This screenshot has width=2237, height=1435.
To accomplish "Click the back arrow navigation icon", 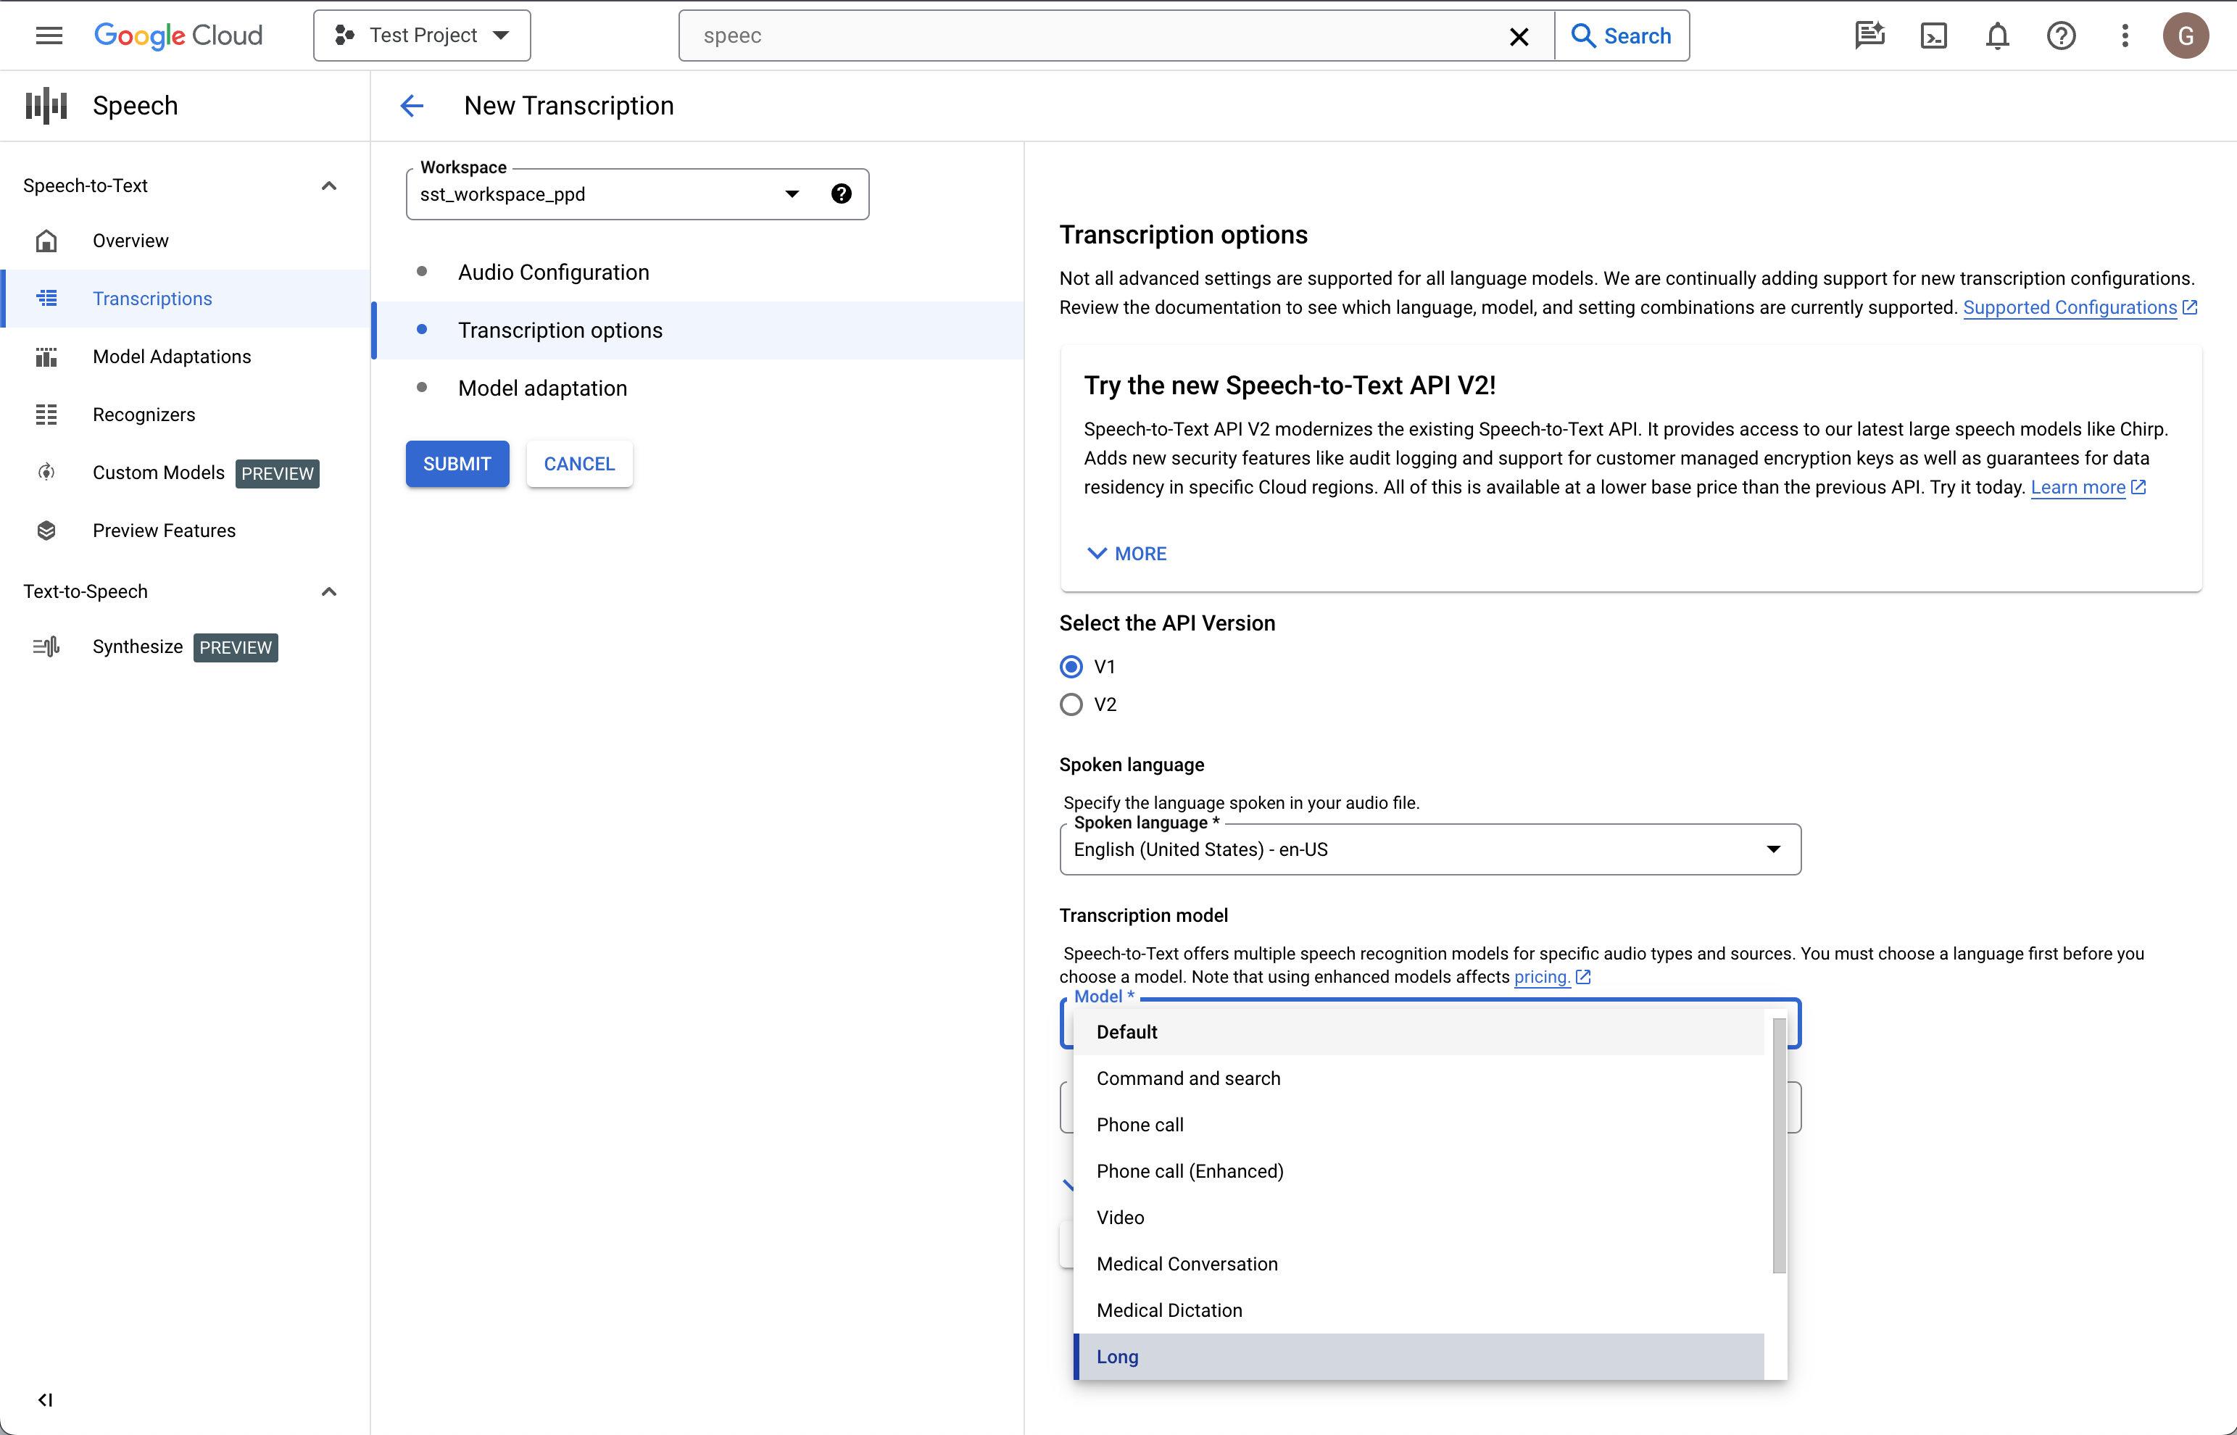I will coord(414,106).
